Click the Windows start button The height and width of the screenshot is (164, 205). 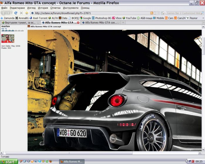pyautogui.click(x=9, y=162)
